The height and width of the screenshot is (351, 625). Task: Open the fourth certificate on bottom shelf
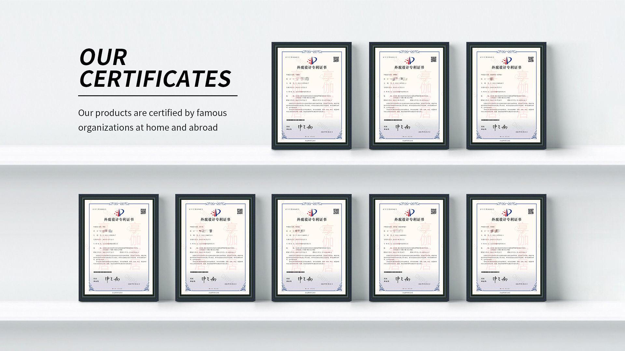409,248
